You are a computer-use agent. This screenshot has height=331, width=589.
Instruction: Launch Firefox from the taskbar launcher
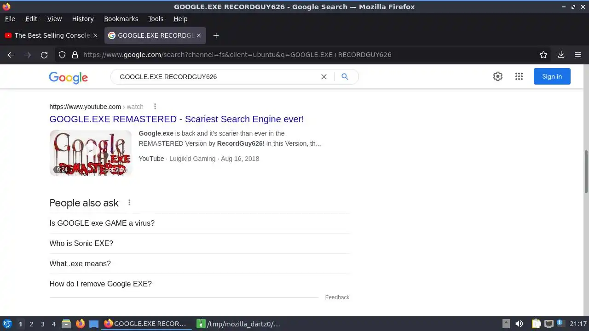(80, 324)
